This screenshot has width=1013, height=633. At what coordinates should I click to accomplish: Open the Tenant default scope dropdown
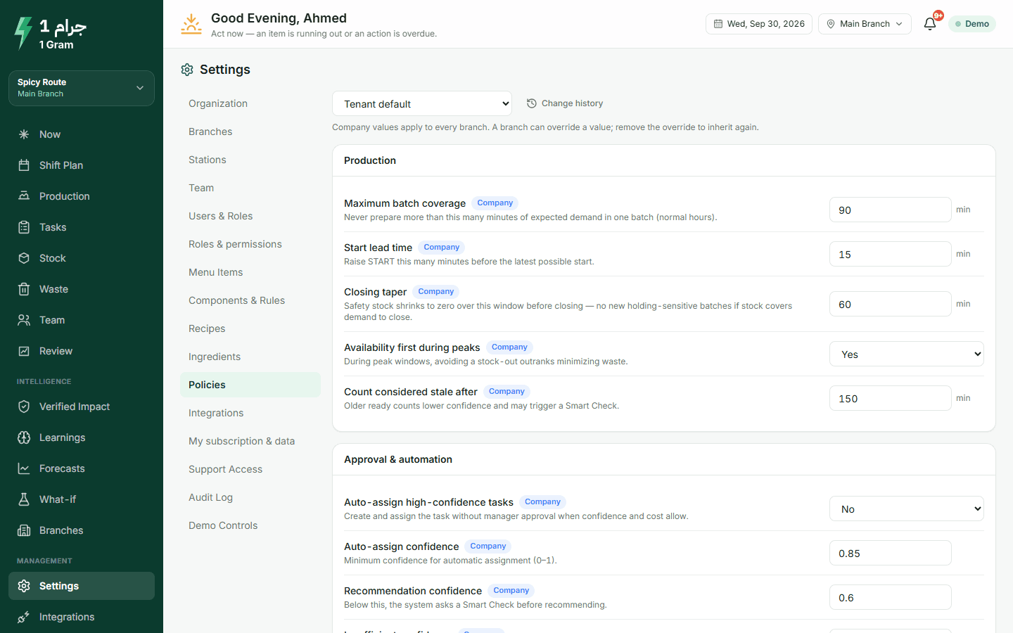pyautogui.click(x=422, y=103)
